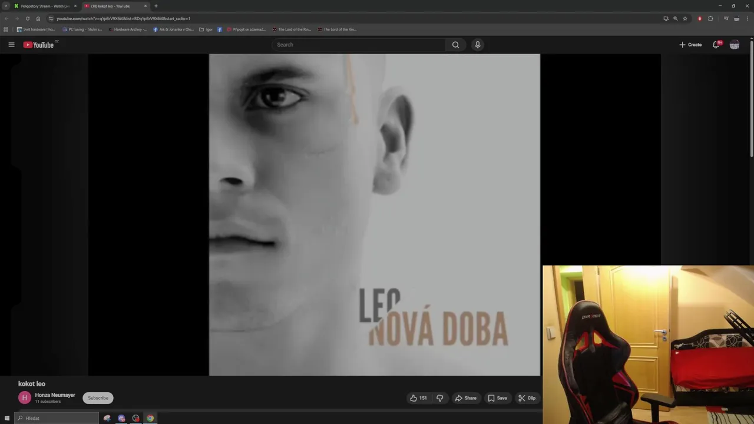Click install app icon in address bar

tap(666, 18)
